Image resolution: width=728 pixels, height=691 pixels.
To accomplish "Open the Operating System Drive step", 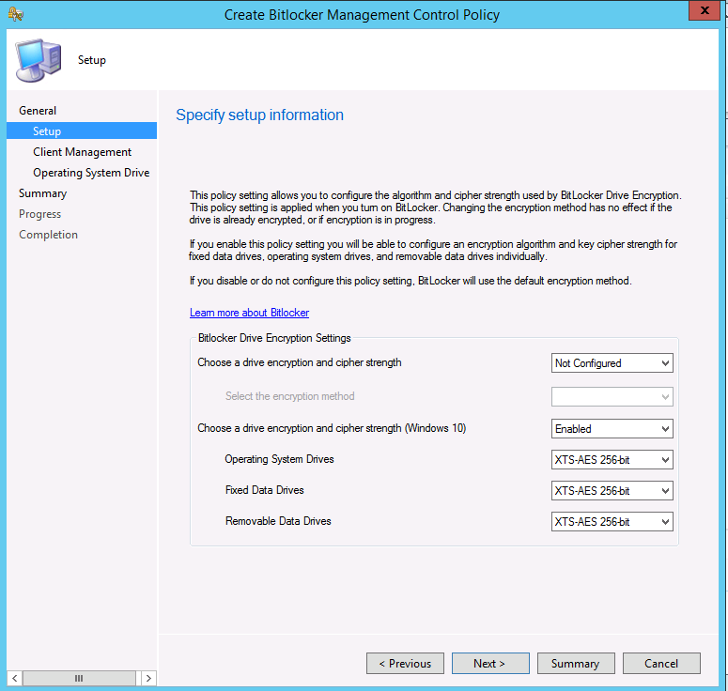I will tap(91, 173).
